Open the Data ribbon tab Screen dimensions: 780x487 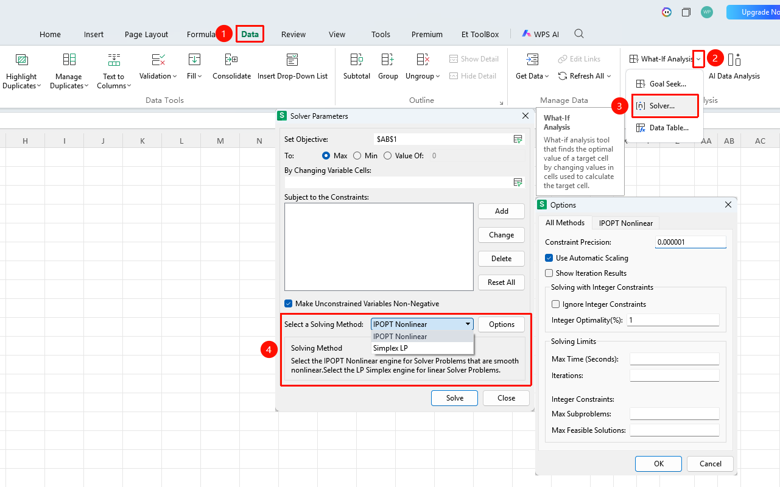(250, 34)
